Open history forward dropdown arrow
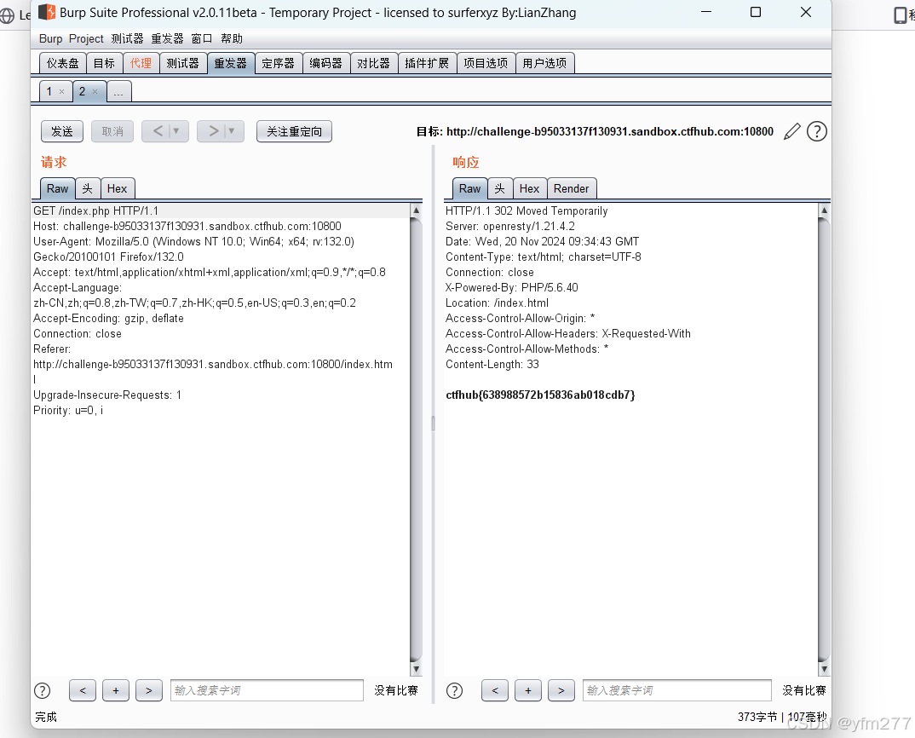The width and height of the screenshot is (915, 738). (232, 131)
